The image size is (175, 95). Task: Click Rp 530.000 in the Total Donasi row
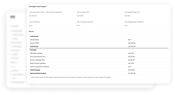pyautogui.click(x=132, y=46)
